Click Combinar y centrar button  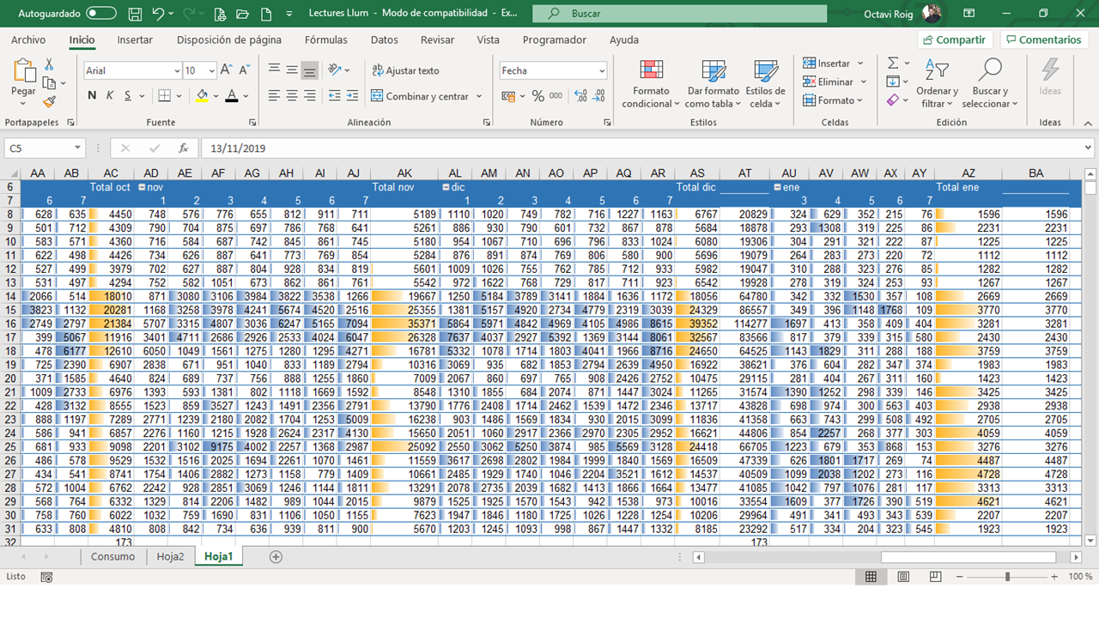click(x=420, y=96)
